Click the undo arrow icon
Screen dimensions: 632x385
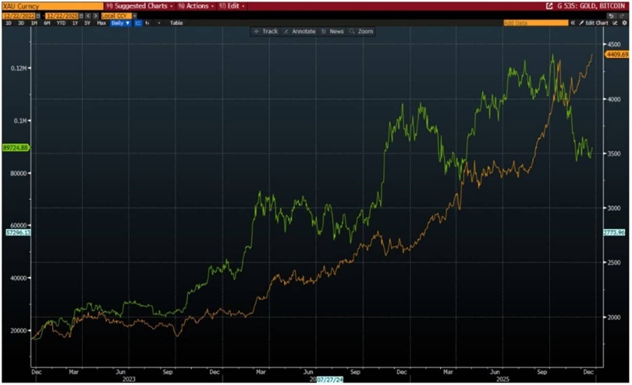(610, 16)
